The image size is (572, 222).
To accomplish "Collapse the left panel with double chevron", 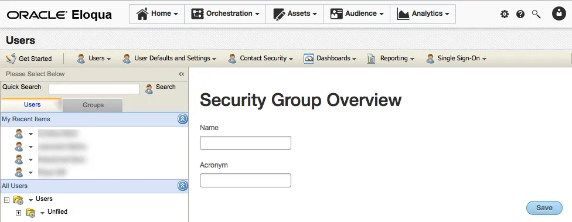I will pyautogui.click(x=181, y=74).
